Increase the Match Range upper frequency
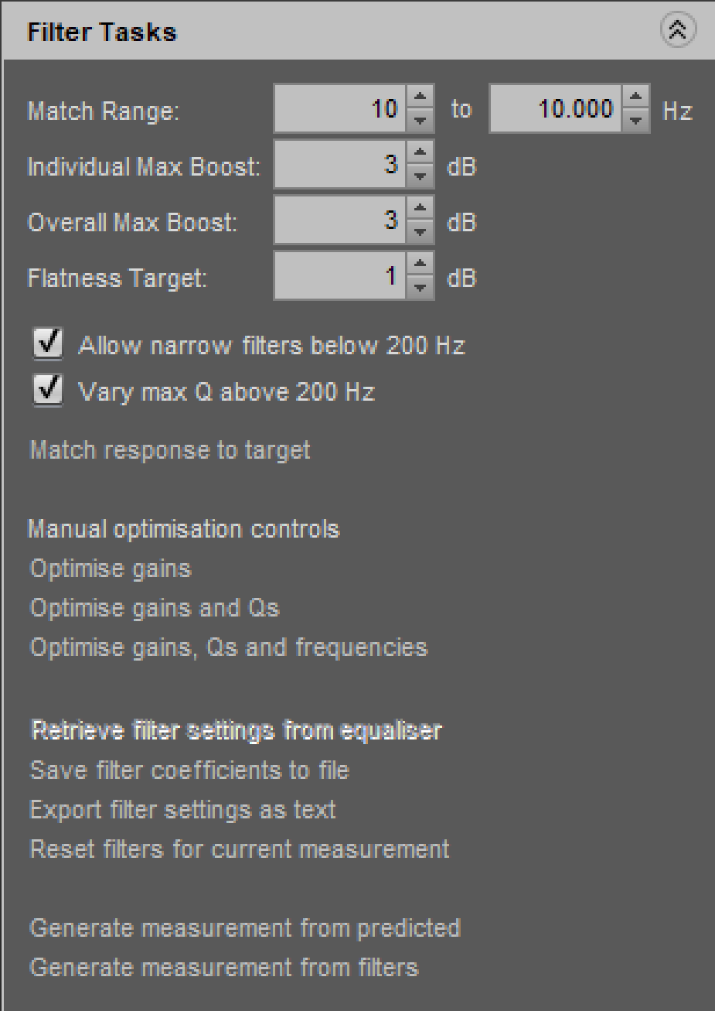The height and width of the screenshot is (1011, 715). point(635,98)
